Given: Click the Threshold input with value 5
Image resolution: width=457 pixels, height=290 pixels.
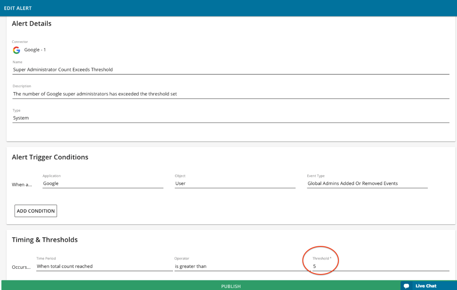Looking at the screenshot, I should 380,266.
